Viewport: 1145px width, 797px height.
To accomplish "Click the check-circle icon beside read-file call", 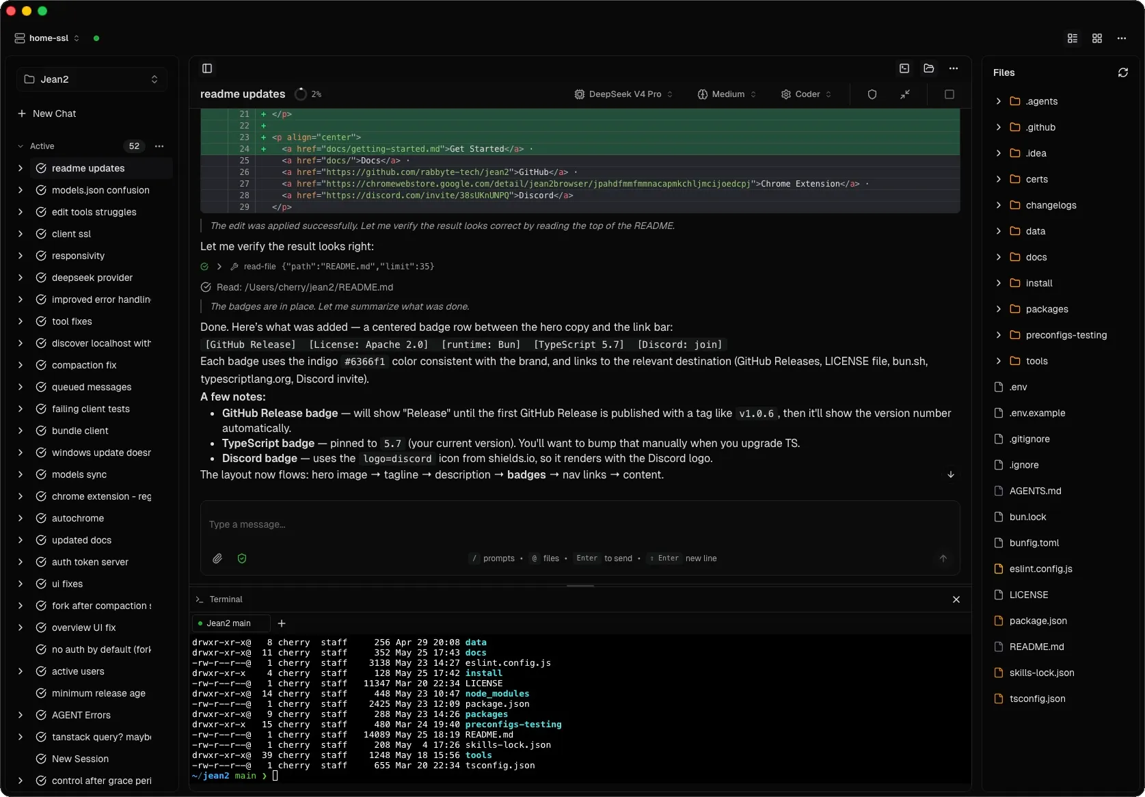I will (x=204, y=267).
